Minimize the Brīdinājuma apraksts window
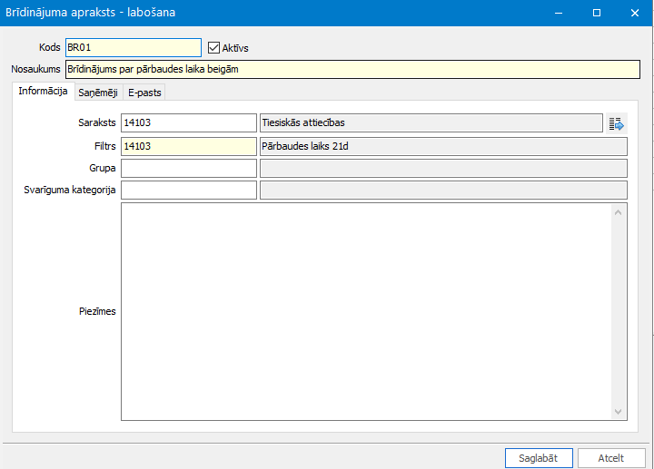This screenshot has height=469, width=654. (x=559, y=13)
